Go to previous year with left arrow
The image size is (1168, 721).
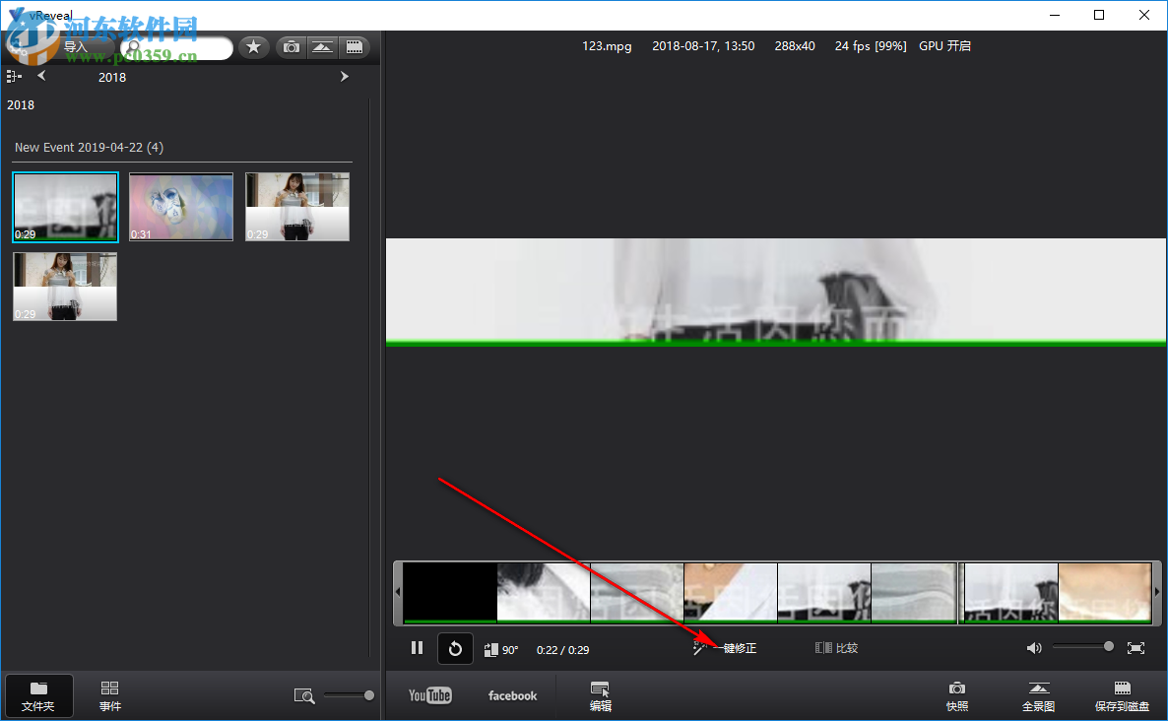41,75
